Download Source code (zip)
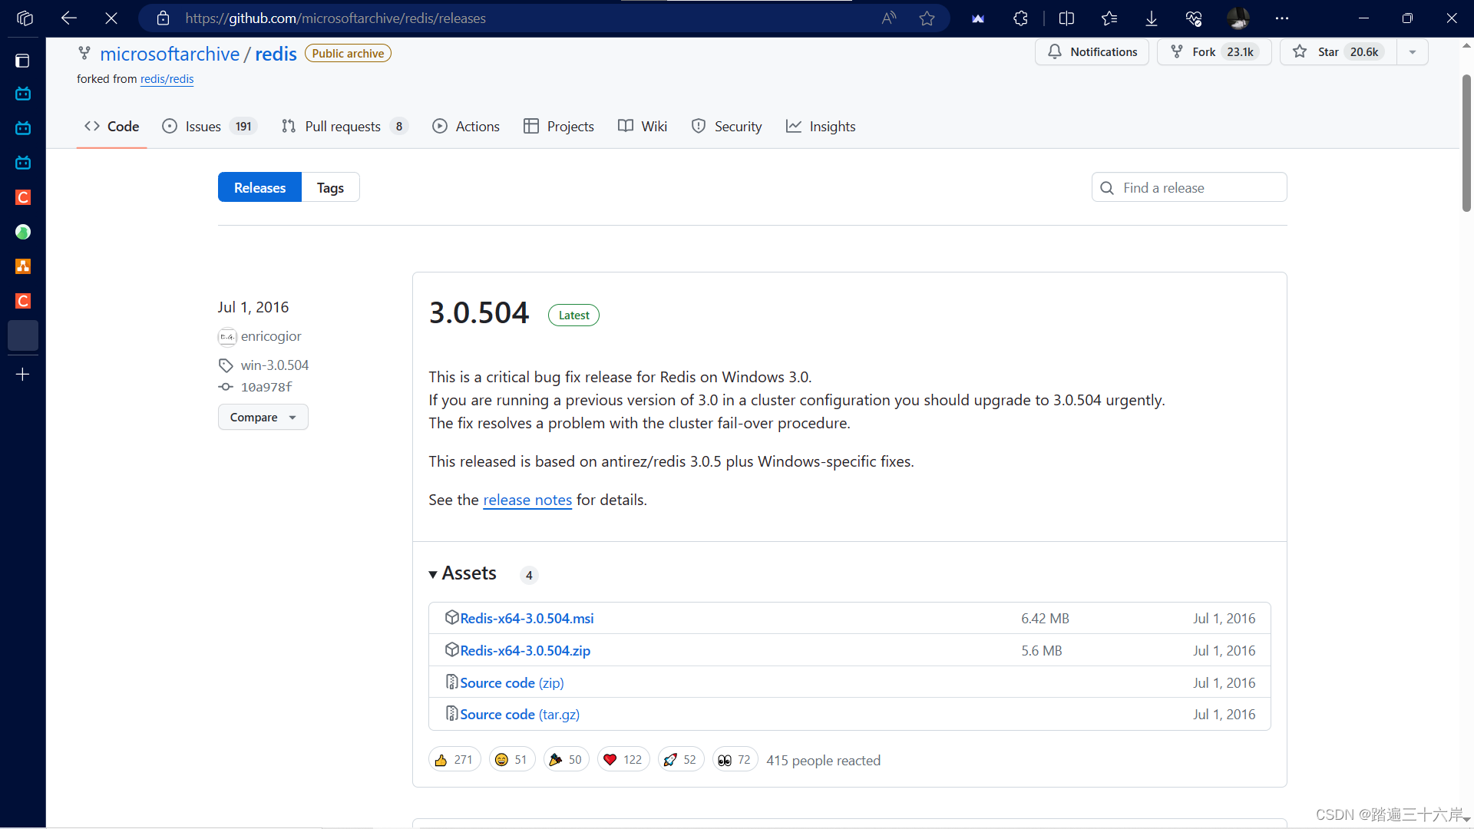 pyautogui.click(x=512, y=683)
